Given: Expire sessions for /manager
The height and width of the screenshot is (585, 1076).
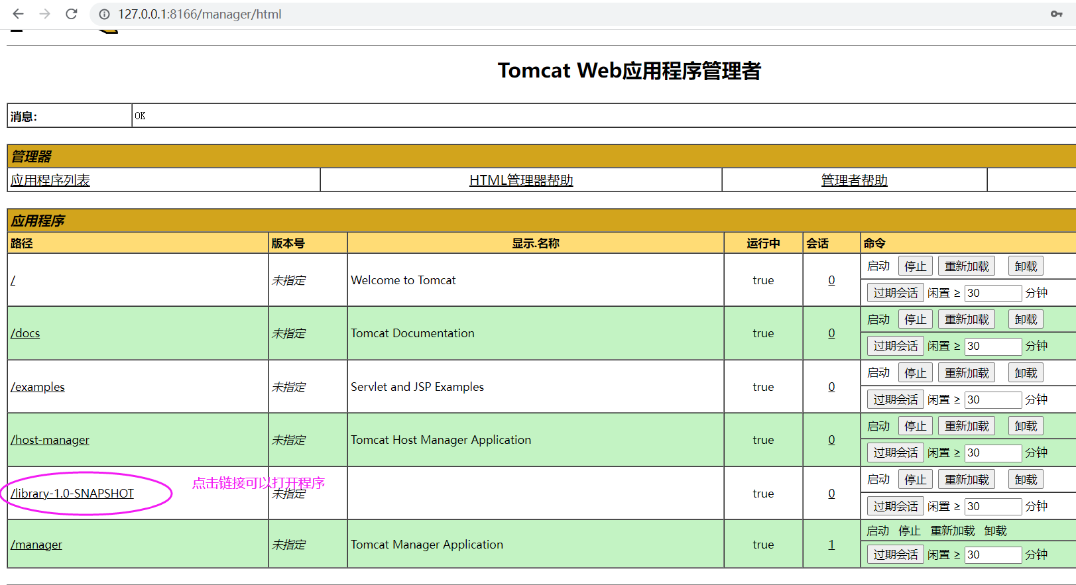Looking at the screenshot, I should coord(896,555).
